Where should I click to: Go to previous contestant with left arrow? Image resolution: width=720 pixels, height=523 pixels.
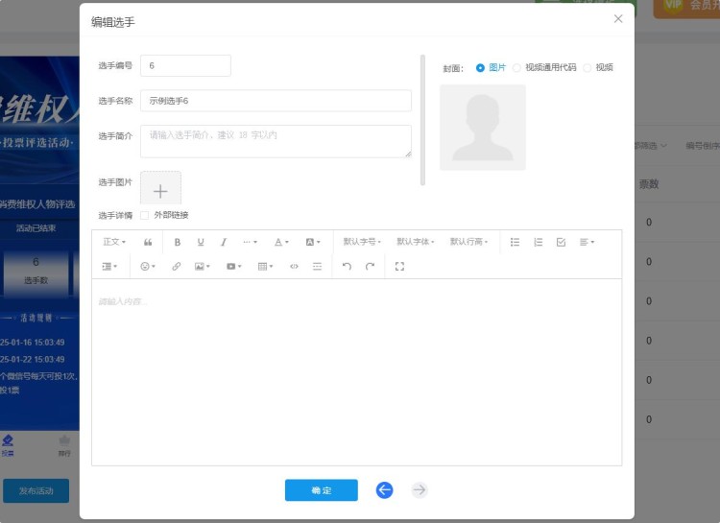pyautogui.click(x=385, y=490)
